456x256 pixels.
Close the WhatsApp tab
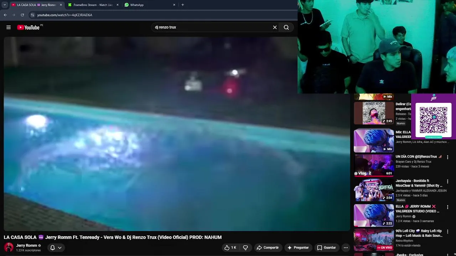174,5
